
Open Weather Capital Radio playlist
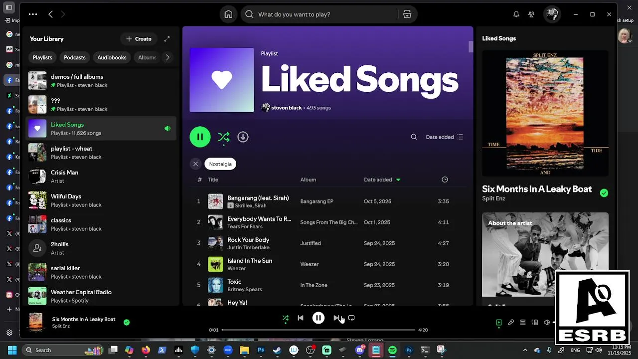click(101, 296)
